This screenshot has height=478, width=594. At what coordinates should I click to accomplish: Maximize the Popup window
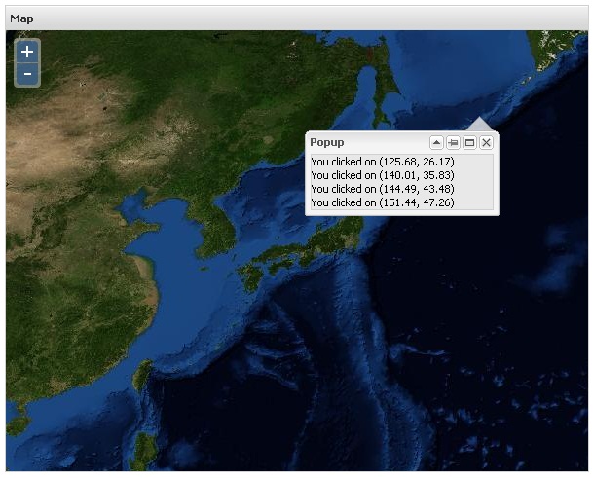470,142
